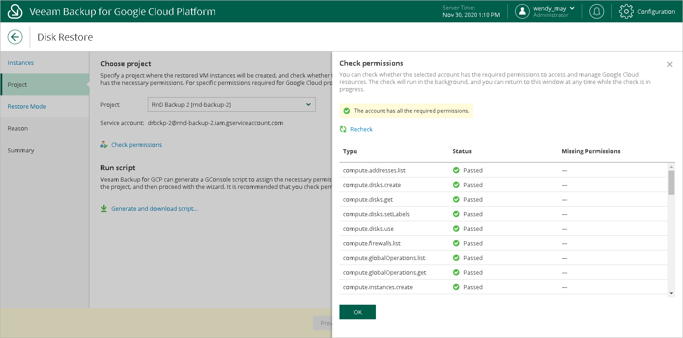Expand the Project dropdown list
Viewport: 683px width, 338px height.
[308, 104]
